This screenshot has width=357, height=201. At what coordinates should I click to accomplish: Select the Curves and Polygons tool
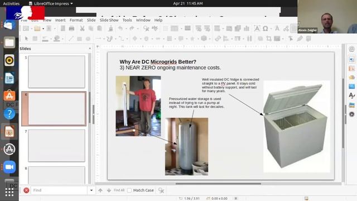(x=109, y=39)
